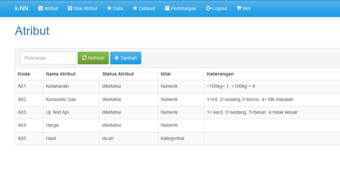This screenshot has height=191, width=340.
Task: Click the circular arrows icon on Refresh
Action: [84, 58]
